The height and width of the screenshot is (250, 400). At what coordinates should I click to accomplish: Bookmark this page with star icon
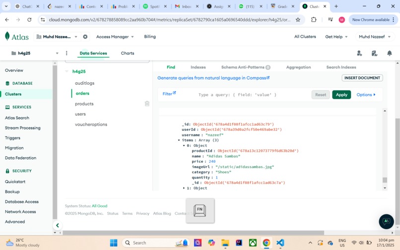298,20
